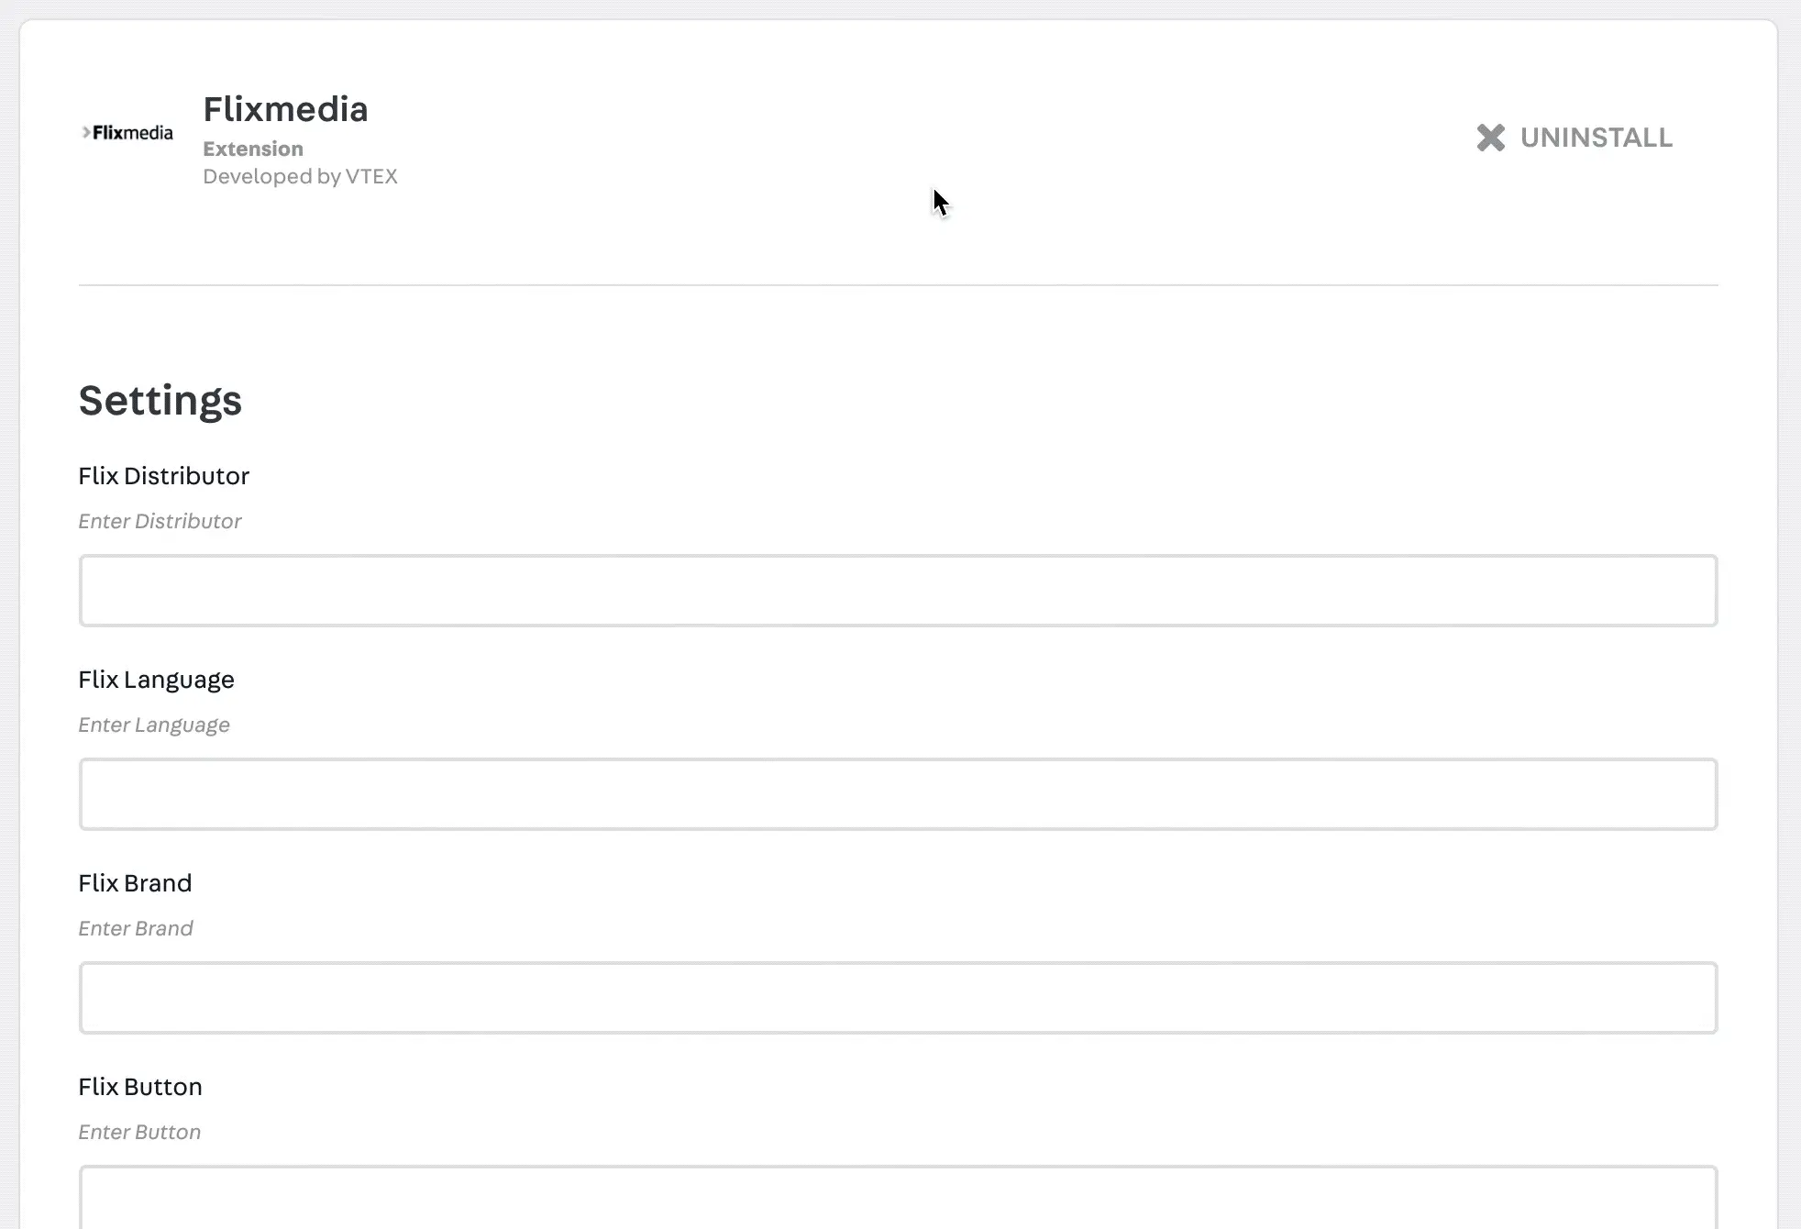1801x1229 pixels.
Task: Click inside the Flix Brand input field
Action: [x=899, y=998]
